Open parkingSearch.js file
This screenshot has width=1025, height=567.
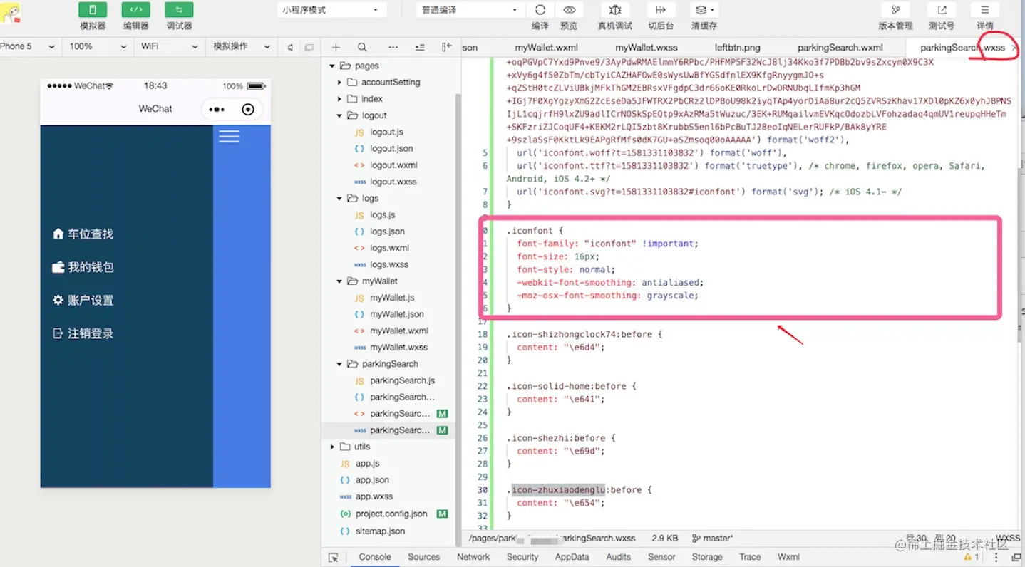tap(402, 380)
